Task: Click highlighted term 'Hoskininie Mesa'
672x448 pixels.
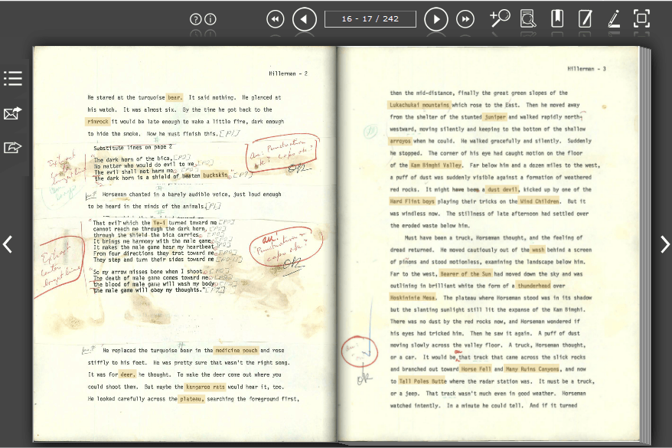Action: coord(413,298)
